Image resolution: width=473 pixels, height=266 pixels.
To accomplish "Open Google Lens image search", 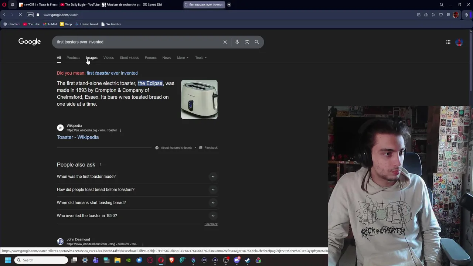I will [x=247, y=42].
